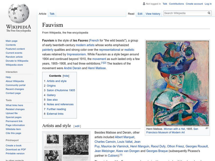Open the Woman with a Hat painting thumbnail
This screenshot has width=215, height=161.
pos(177,83)
